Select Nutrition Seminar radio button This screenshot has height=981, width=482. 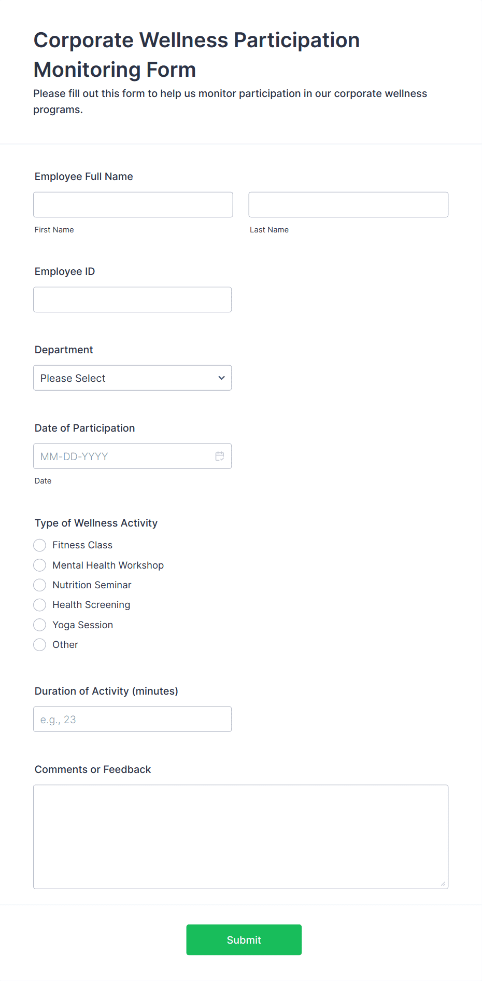[x=39, y=585]
